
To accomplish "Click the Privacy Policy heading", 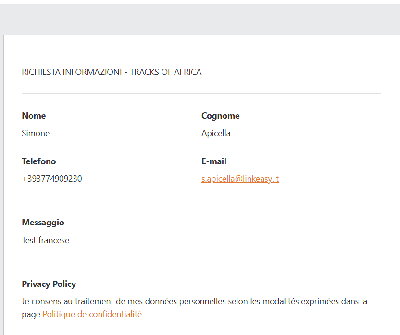I will (x=49, y=284).
